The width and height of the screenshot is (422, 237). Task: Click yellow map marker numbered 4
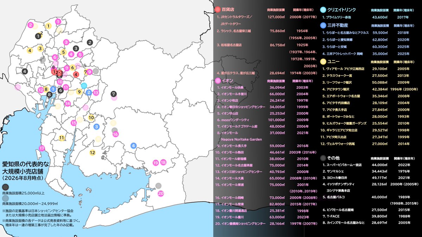pyautogui.click(x=30, y=50)
